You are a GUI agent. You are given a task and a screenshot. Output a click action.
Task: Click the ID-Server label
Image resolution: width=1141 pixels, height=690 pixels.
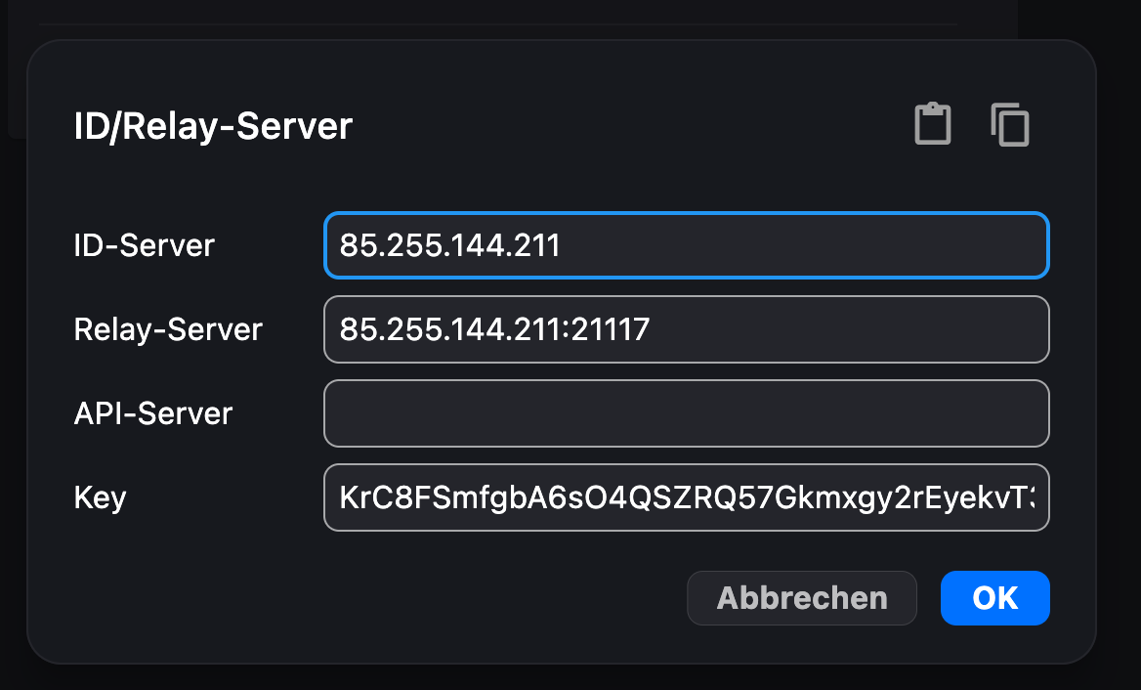pyautogui.click(x=145, y=245)
